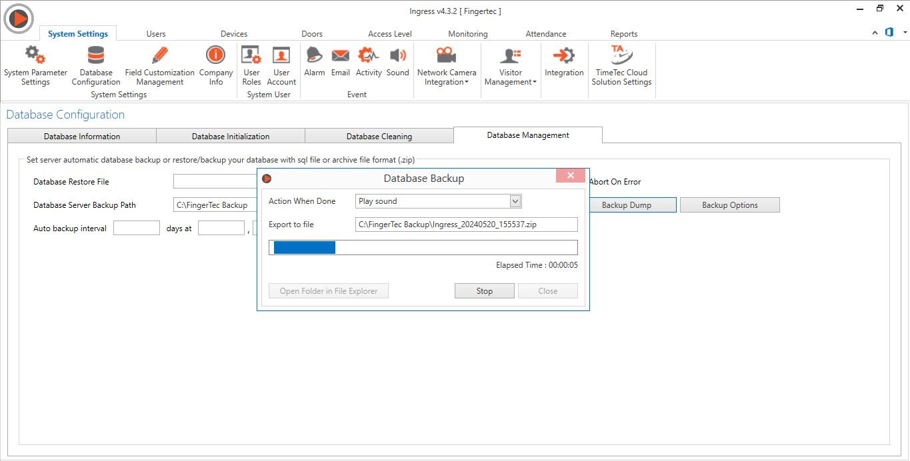Restore down the application window
The height and width of the screenshot is (461, 910).
coord(880,8)
